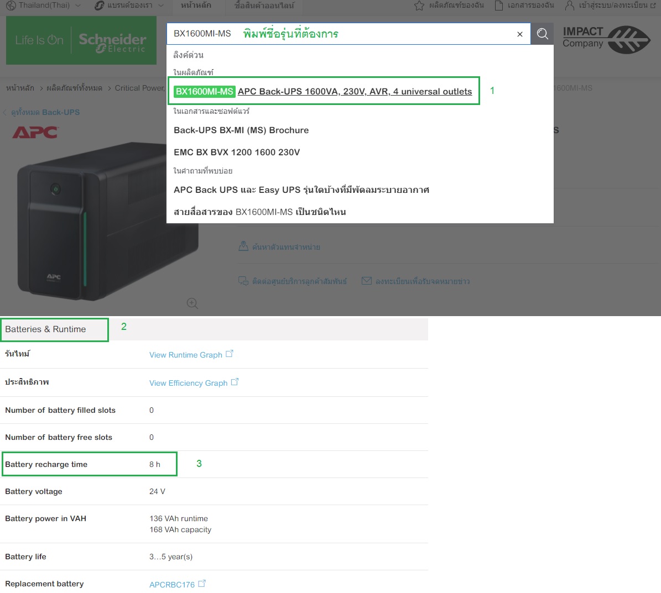Screen dimensions: 661x593
Task: Click the IMPACT Company logo
Action: [x=606, y=40]
